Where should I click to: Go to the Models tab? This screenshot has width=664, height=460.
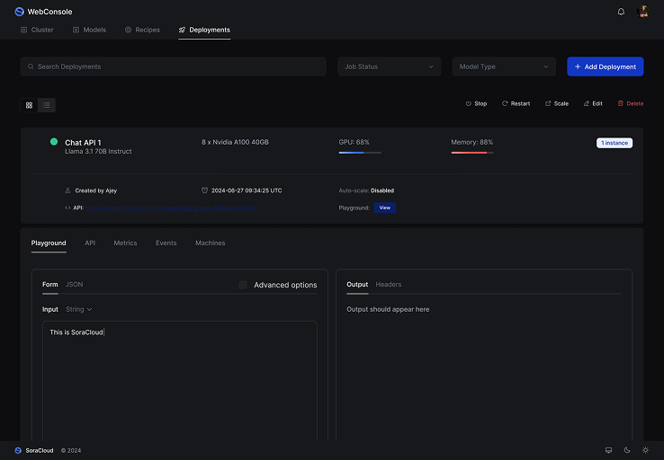(x=89, y=30)
